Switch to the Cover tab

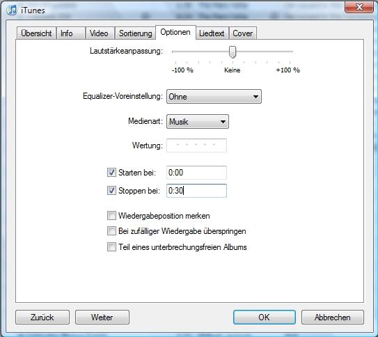243,33
